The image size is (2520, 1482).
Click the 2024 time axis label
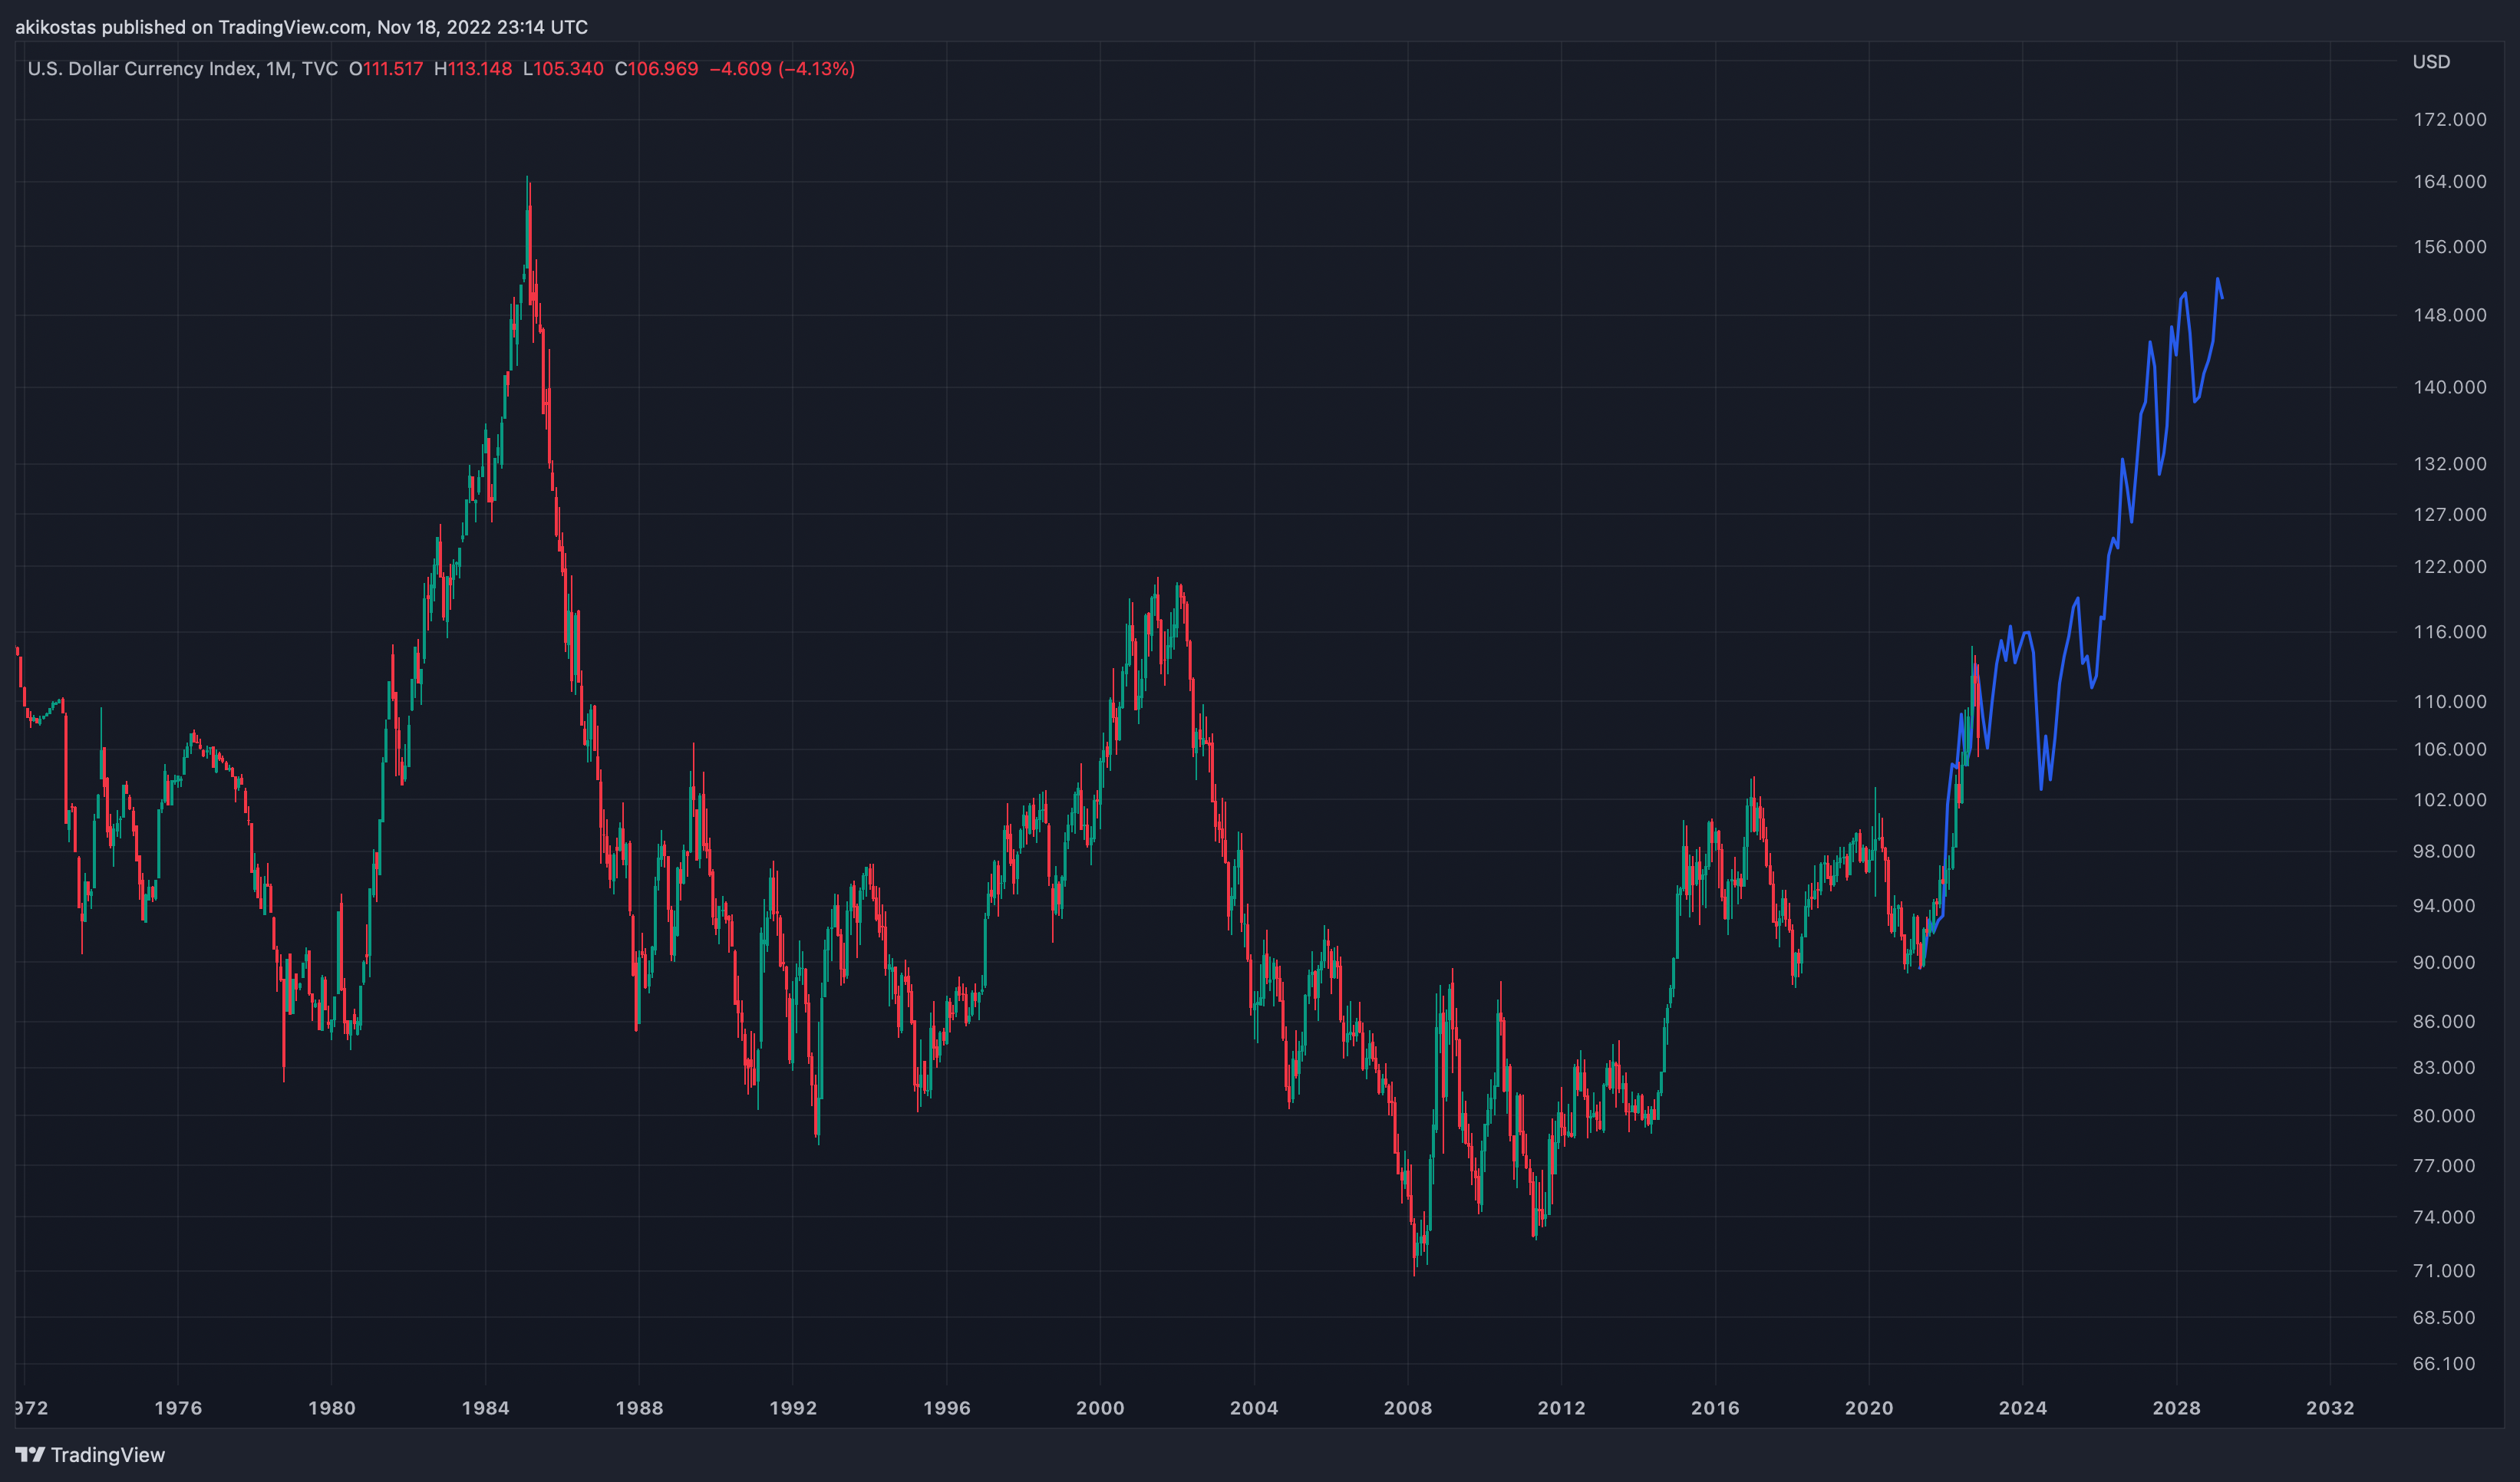pyautogui.click(x=2023, y=1408)
